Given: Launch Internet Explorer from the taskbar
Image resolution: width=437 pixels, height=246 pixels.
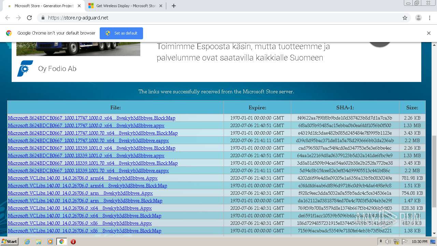Looking at the screenshot, I should [27, 242].
